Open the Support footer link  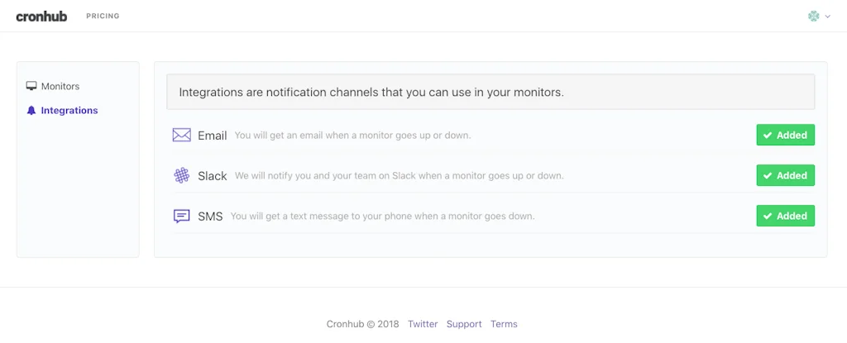click(x=464, y=324)
